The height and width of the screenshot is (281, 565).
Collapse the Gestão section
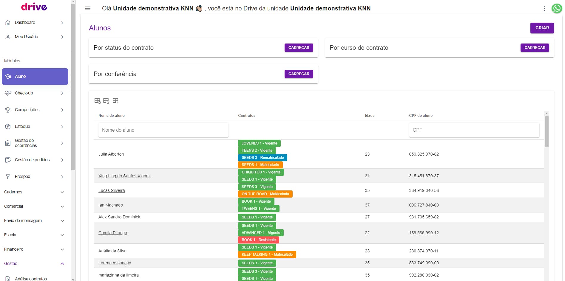click(x=34, y=264)
